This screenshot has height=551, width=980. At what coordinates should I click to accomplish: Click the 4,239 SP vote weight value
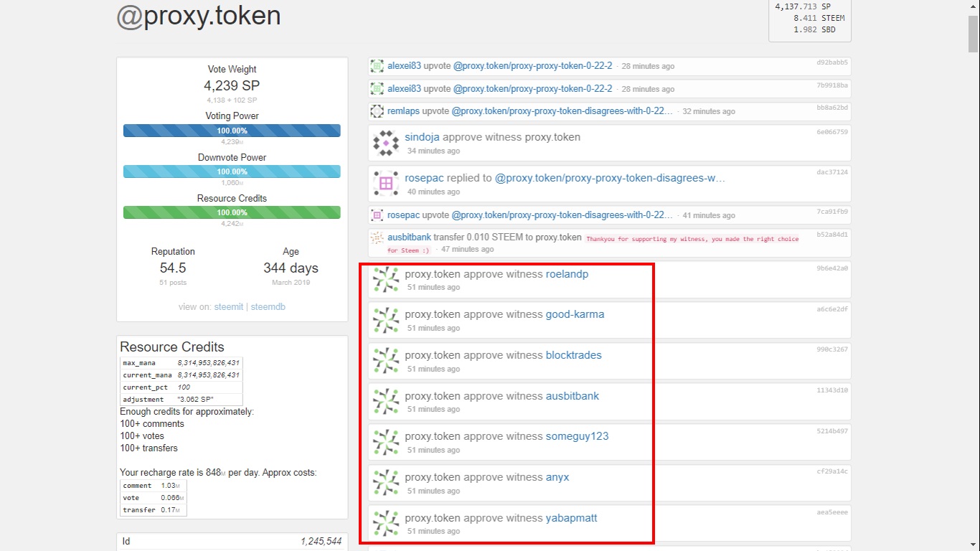point(232,86)
